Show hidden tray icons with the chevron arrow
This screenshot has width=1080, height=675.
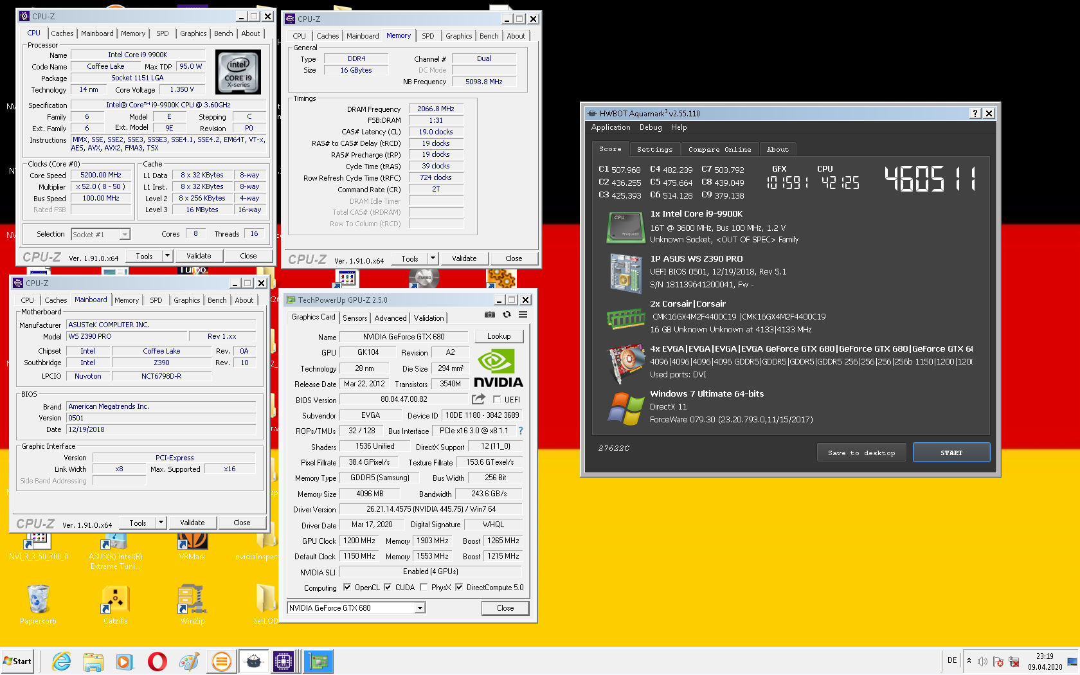[969, 661]
